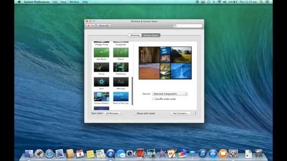The width and height of the screenshot is (287, 161).
Task: Open the Start after 20 Minutes dropdown
Action: coord(113,113)
